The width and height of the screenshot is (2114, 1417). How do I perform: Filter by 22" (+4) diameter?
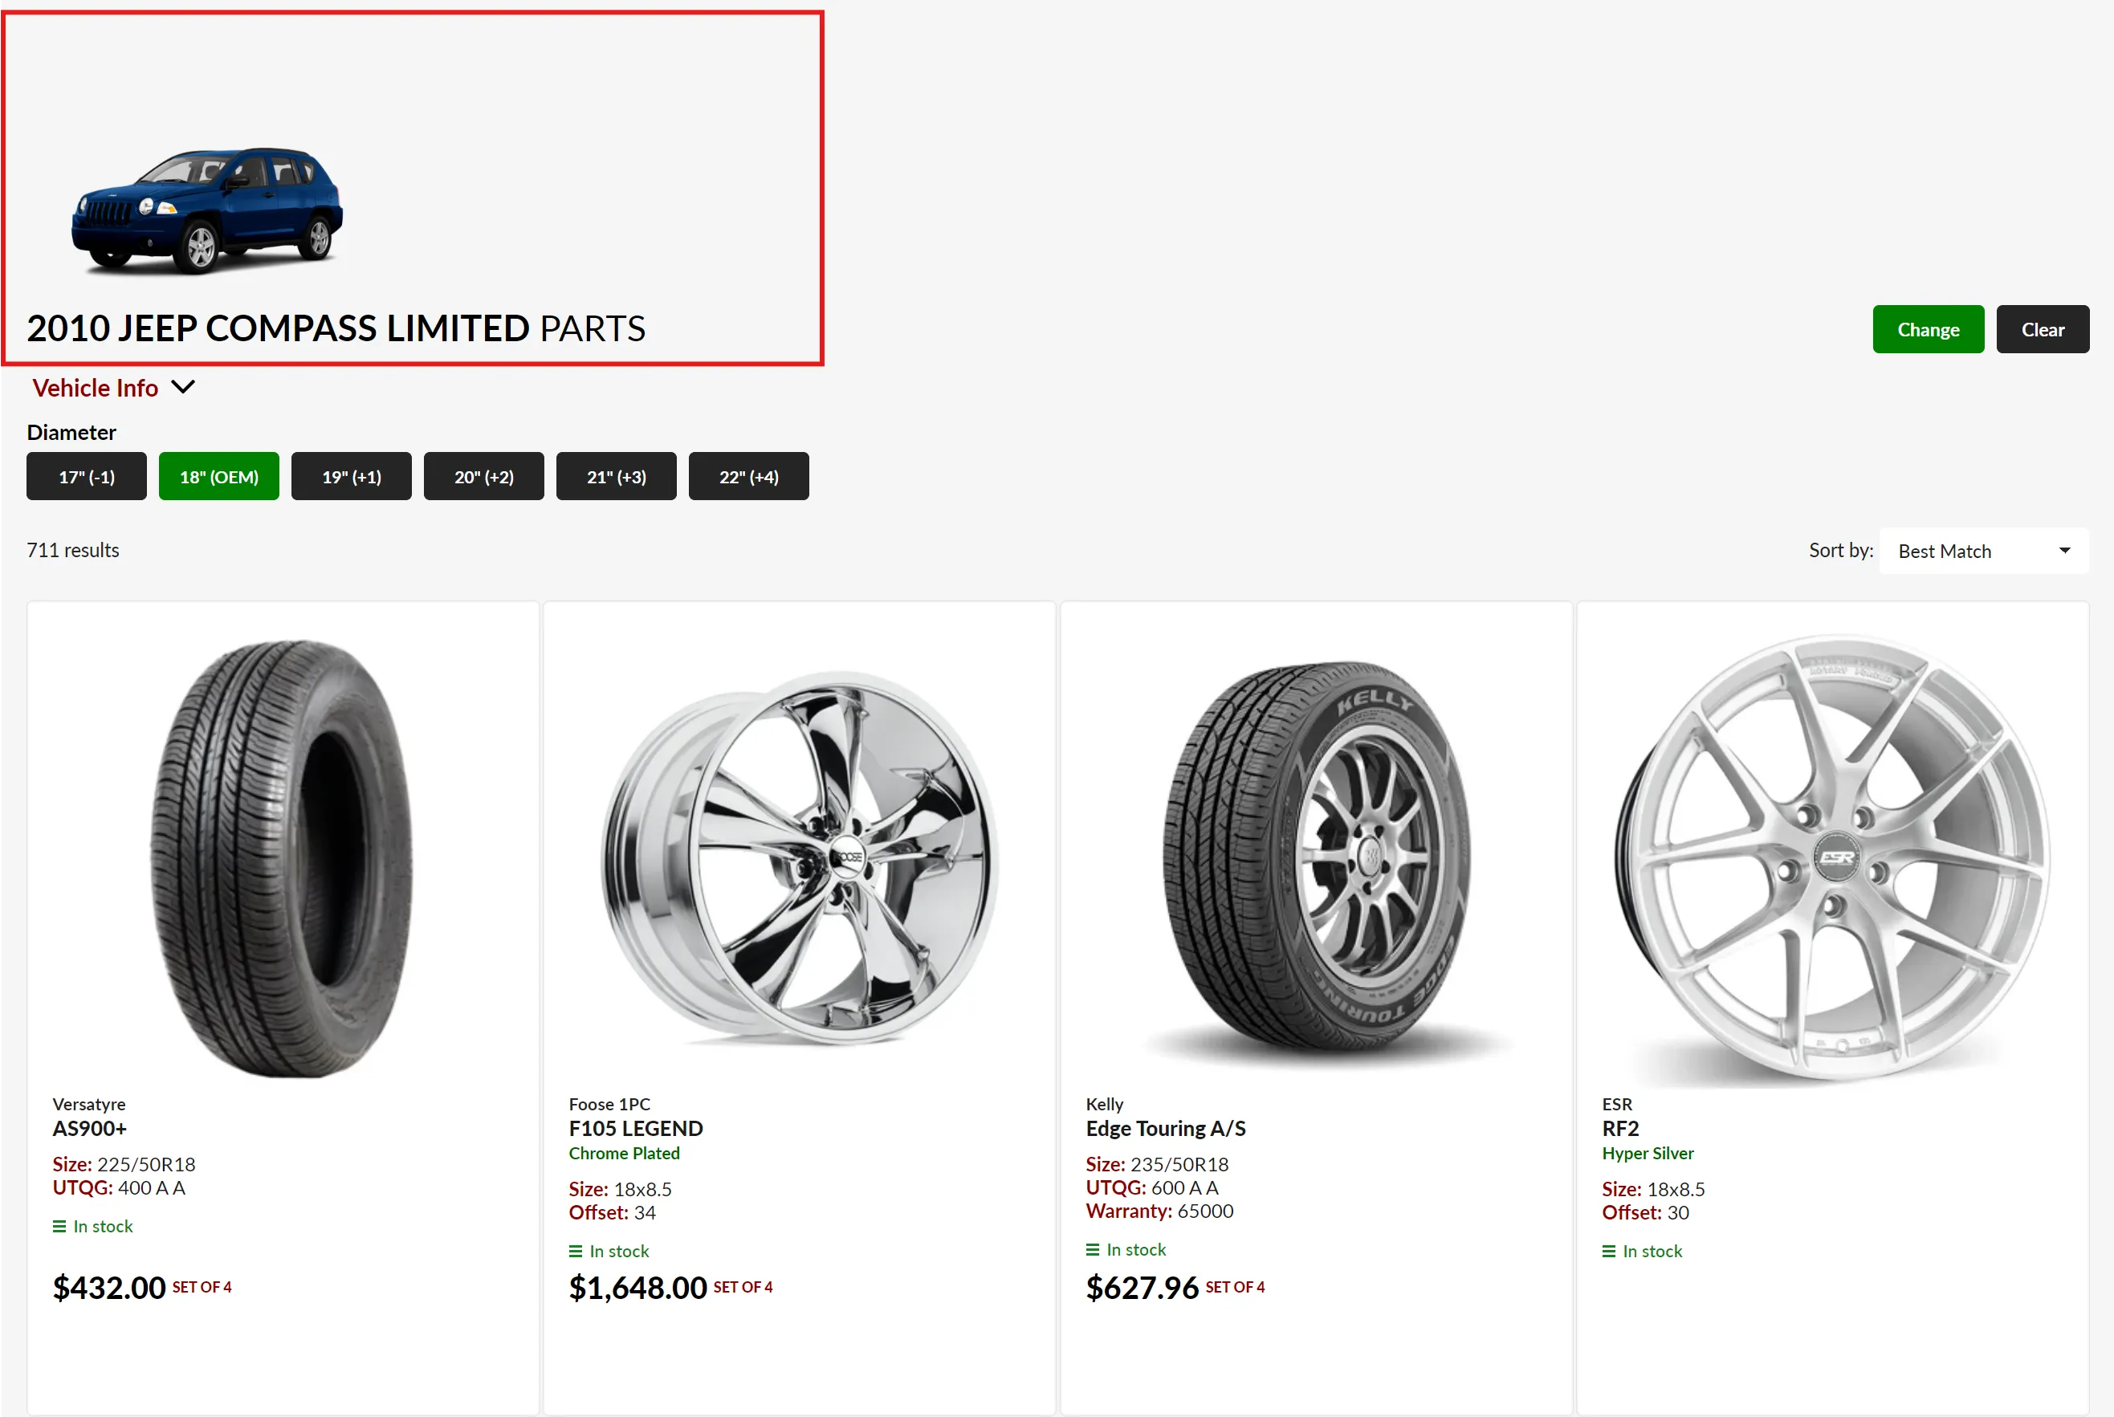pyautogui.click(x=748, y=476)
